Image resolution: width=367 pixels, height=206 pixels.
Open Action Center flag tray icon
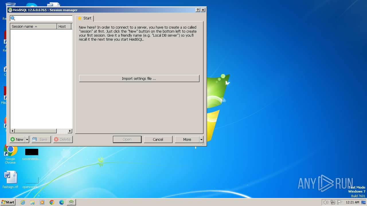pyautogui.click(x=340, y=202)
